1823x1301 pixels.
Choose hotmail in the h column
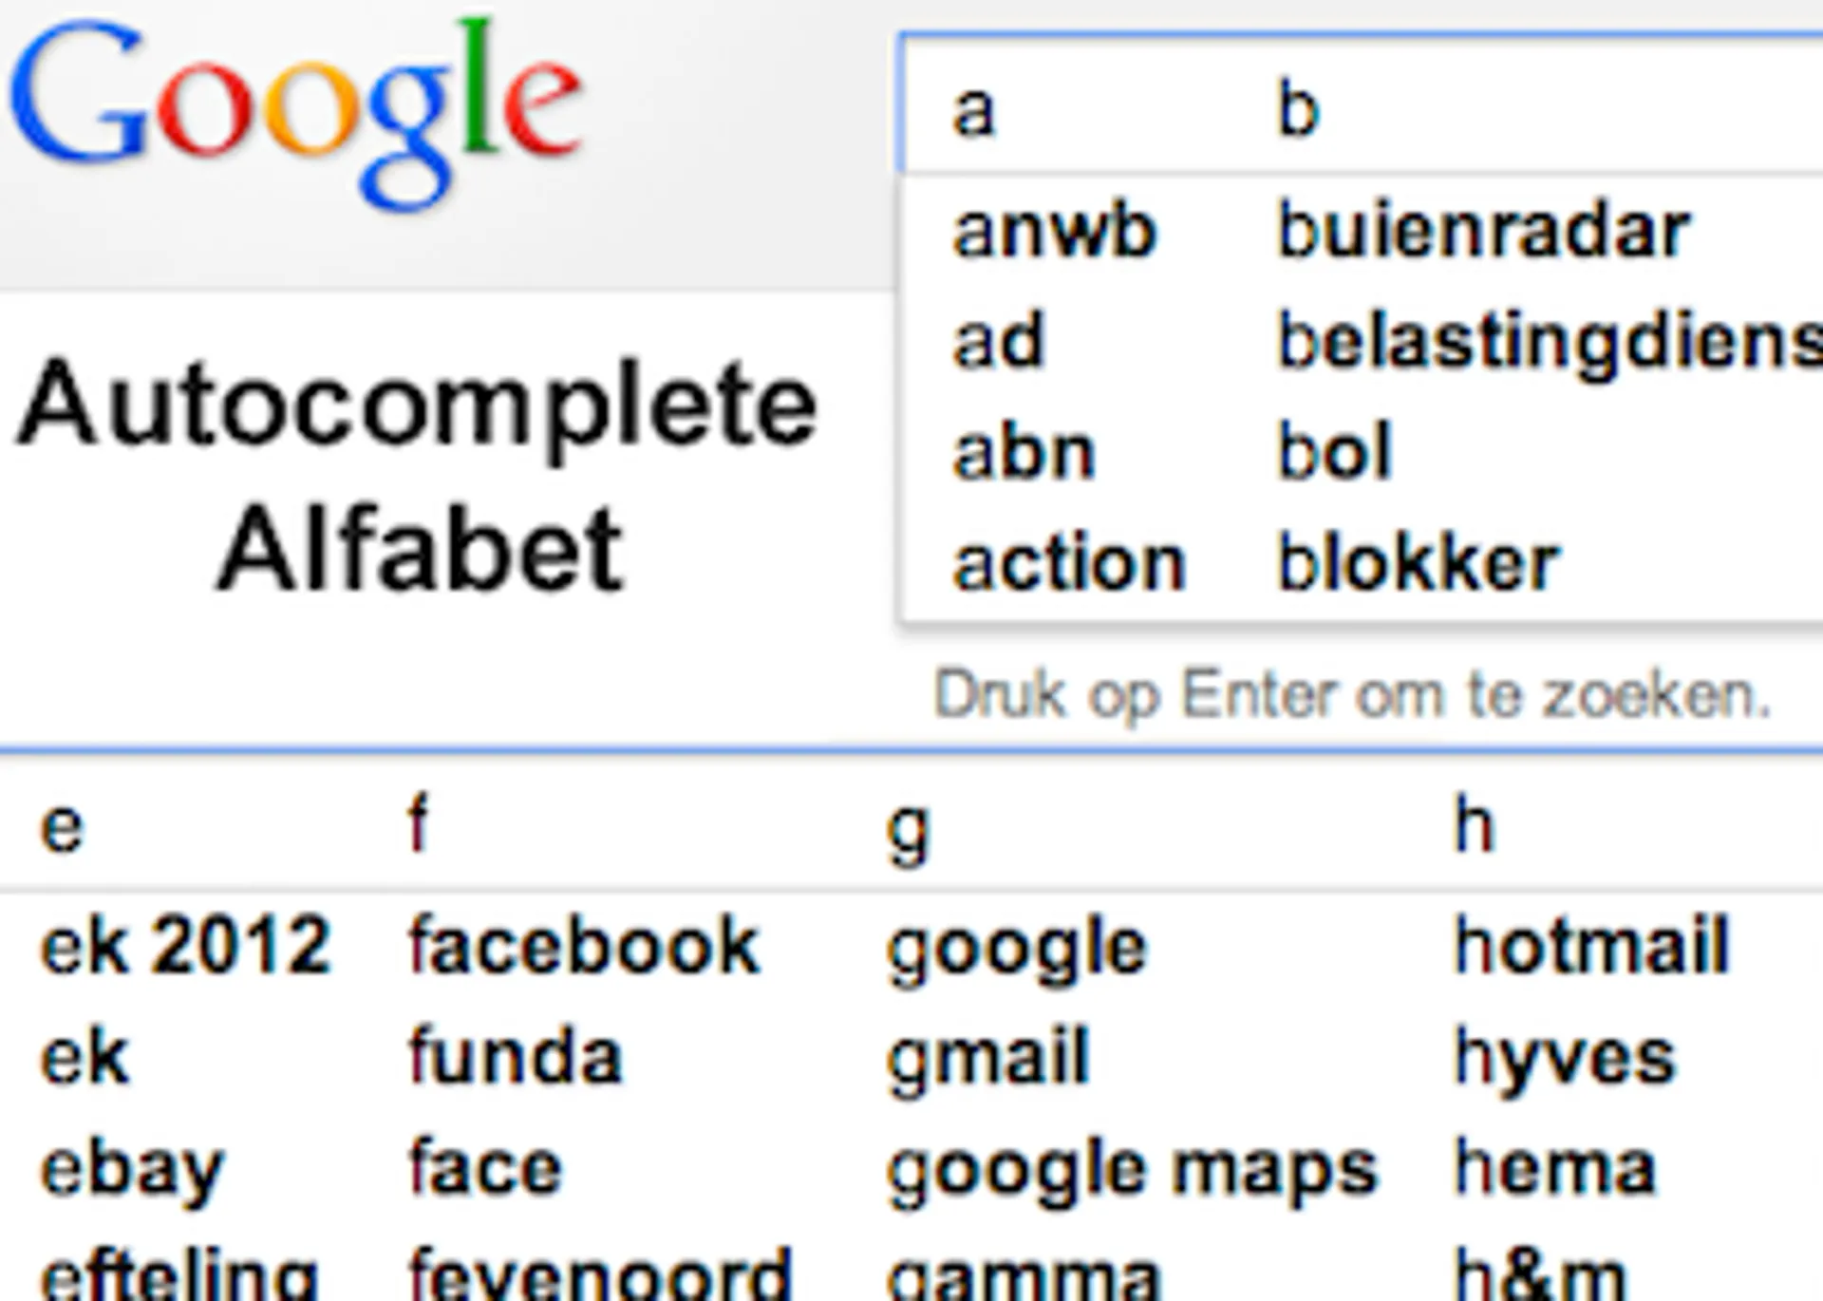click(1590, 945)
